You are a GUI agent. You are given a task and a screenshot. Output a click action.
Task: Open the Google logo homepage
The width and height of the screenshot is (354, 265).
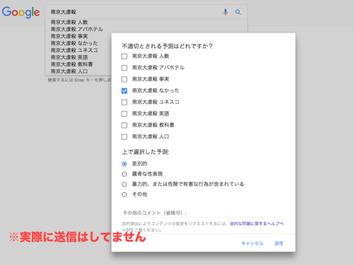(x=21, y=12)
